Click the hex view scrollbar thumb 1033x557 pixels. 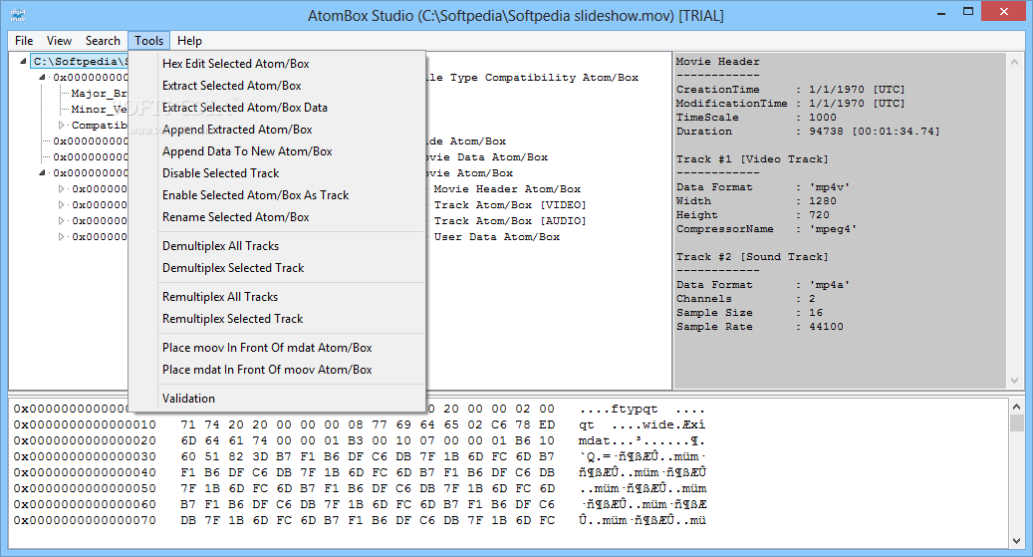tap(1016, 422)
